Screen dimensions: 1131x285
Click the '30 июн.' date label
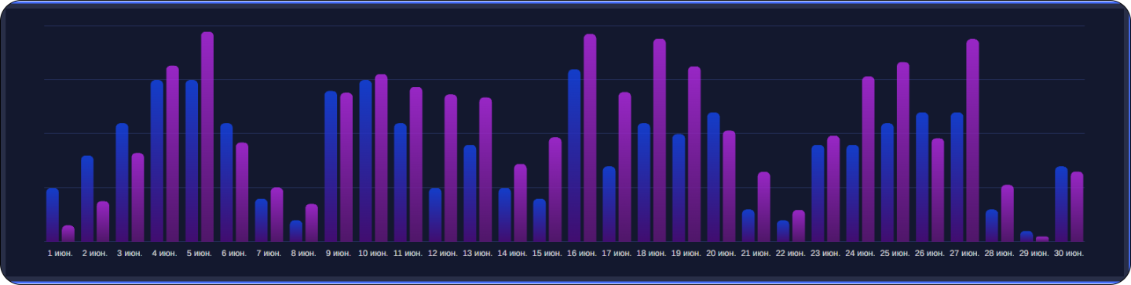tap(1069, 254)
